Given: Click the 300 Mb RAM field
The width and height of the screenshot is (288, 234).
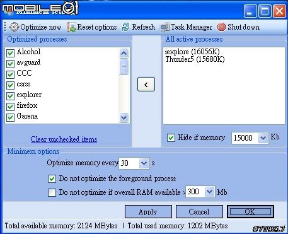Looking at the screenshot, I should click(195, 192).
